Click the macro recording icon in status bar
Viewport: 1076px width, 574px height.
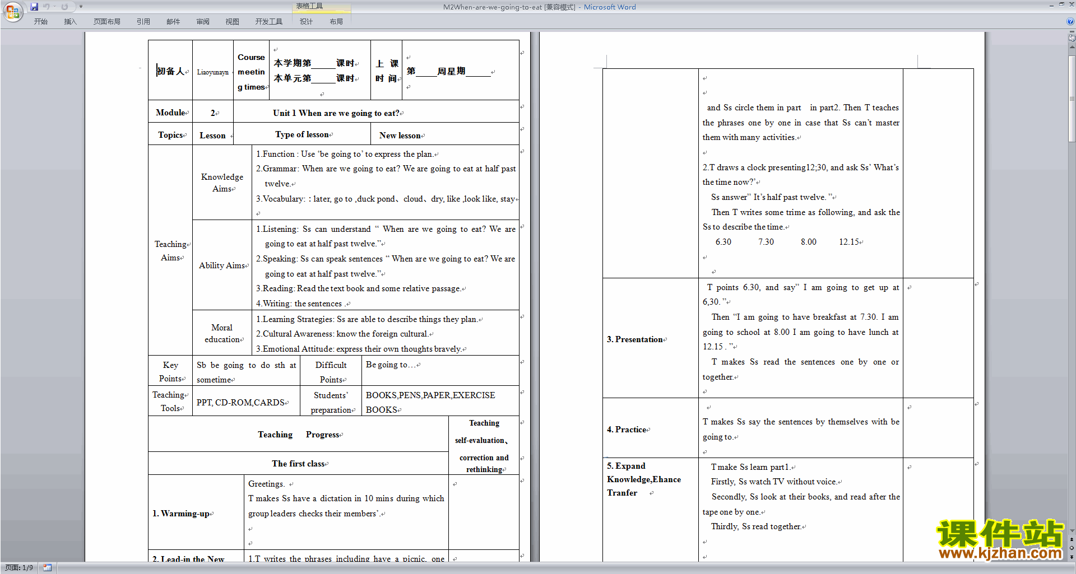(47, 568)
